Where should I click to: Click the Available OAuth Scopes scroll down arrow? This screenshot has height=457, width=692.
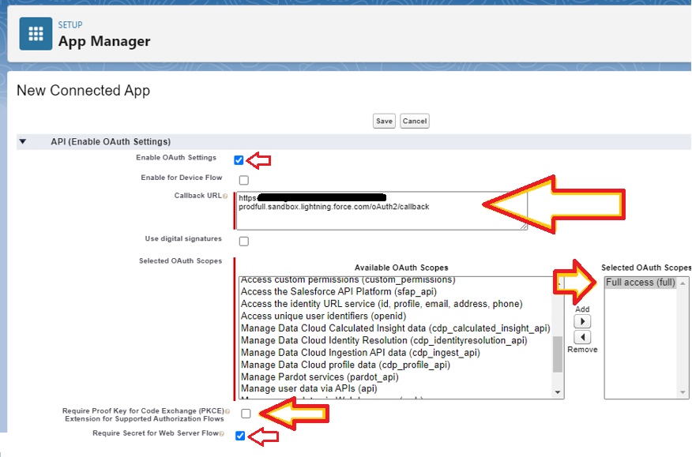pyautogui.click(x=558, y=392)
